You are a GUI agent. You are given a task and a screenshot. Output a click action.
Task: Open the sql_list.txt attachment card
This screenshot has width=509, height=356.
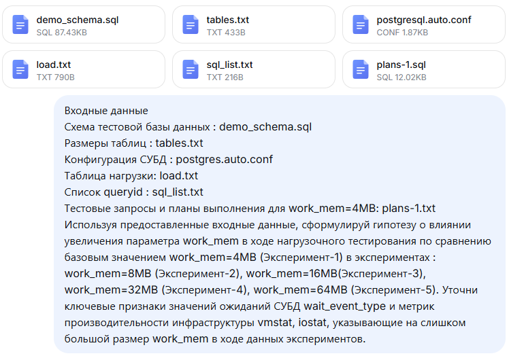pos(254,69)
